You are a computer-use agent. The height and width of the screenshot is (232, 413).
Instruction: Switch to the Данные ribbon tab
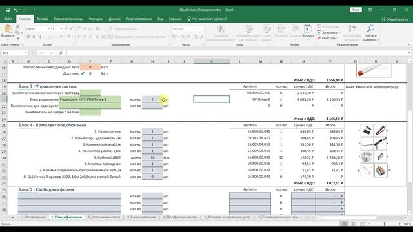pos(115,19)
